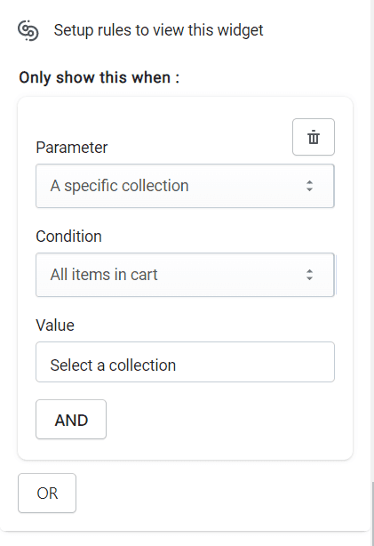The width and height of the screenshot is (374, 546).
Task: Click the 'Select a collection' placeholder text
Action: (x=113, y=365)
